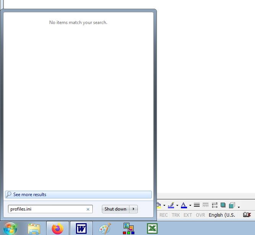Select Dash Style icon in Word toolbar

click(x=205, y=205)
